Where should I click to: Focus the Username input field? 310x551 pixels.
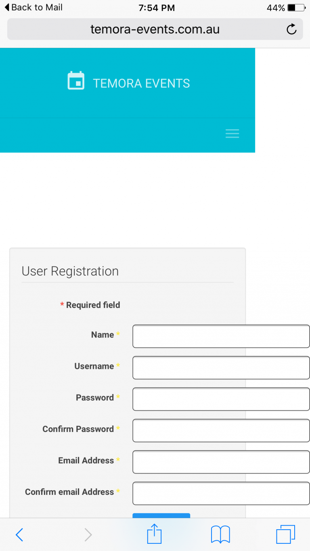point(221,368)
